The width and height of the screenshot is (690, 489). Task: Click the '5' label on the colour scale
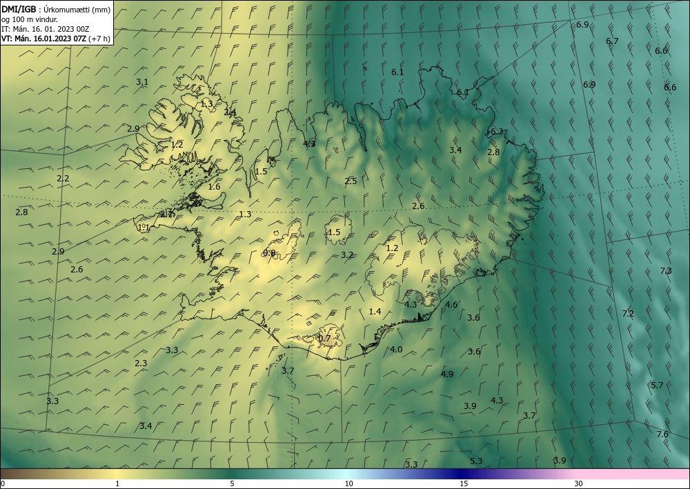[x=232, y=483]
